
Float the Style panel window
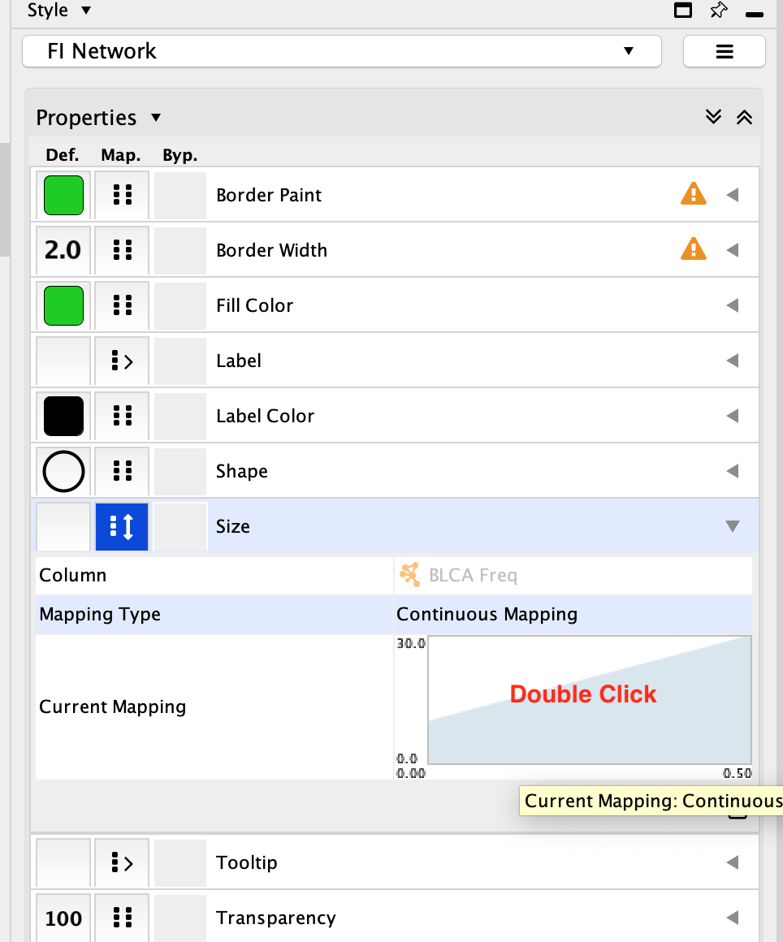(684, 11)
